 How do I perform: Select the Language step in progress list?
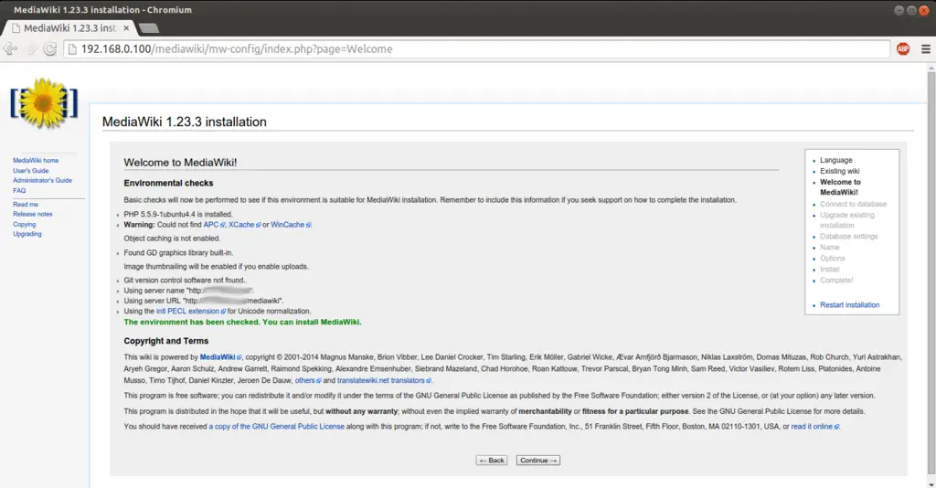tap(835, 161)
